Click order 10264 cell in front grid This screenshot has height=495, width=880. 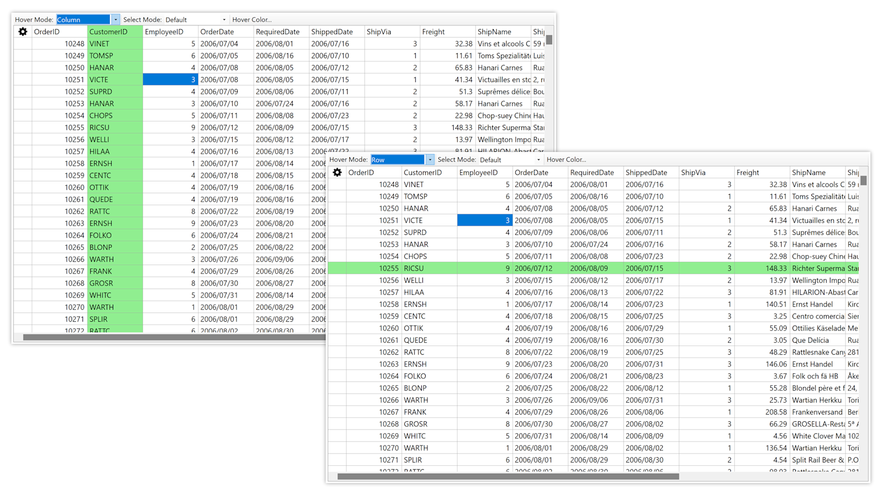[374, 376]
